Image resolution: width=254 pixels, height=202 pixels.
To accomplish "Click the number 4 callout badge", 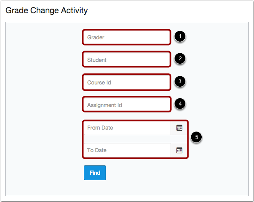I will click(x=180, y=104).
